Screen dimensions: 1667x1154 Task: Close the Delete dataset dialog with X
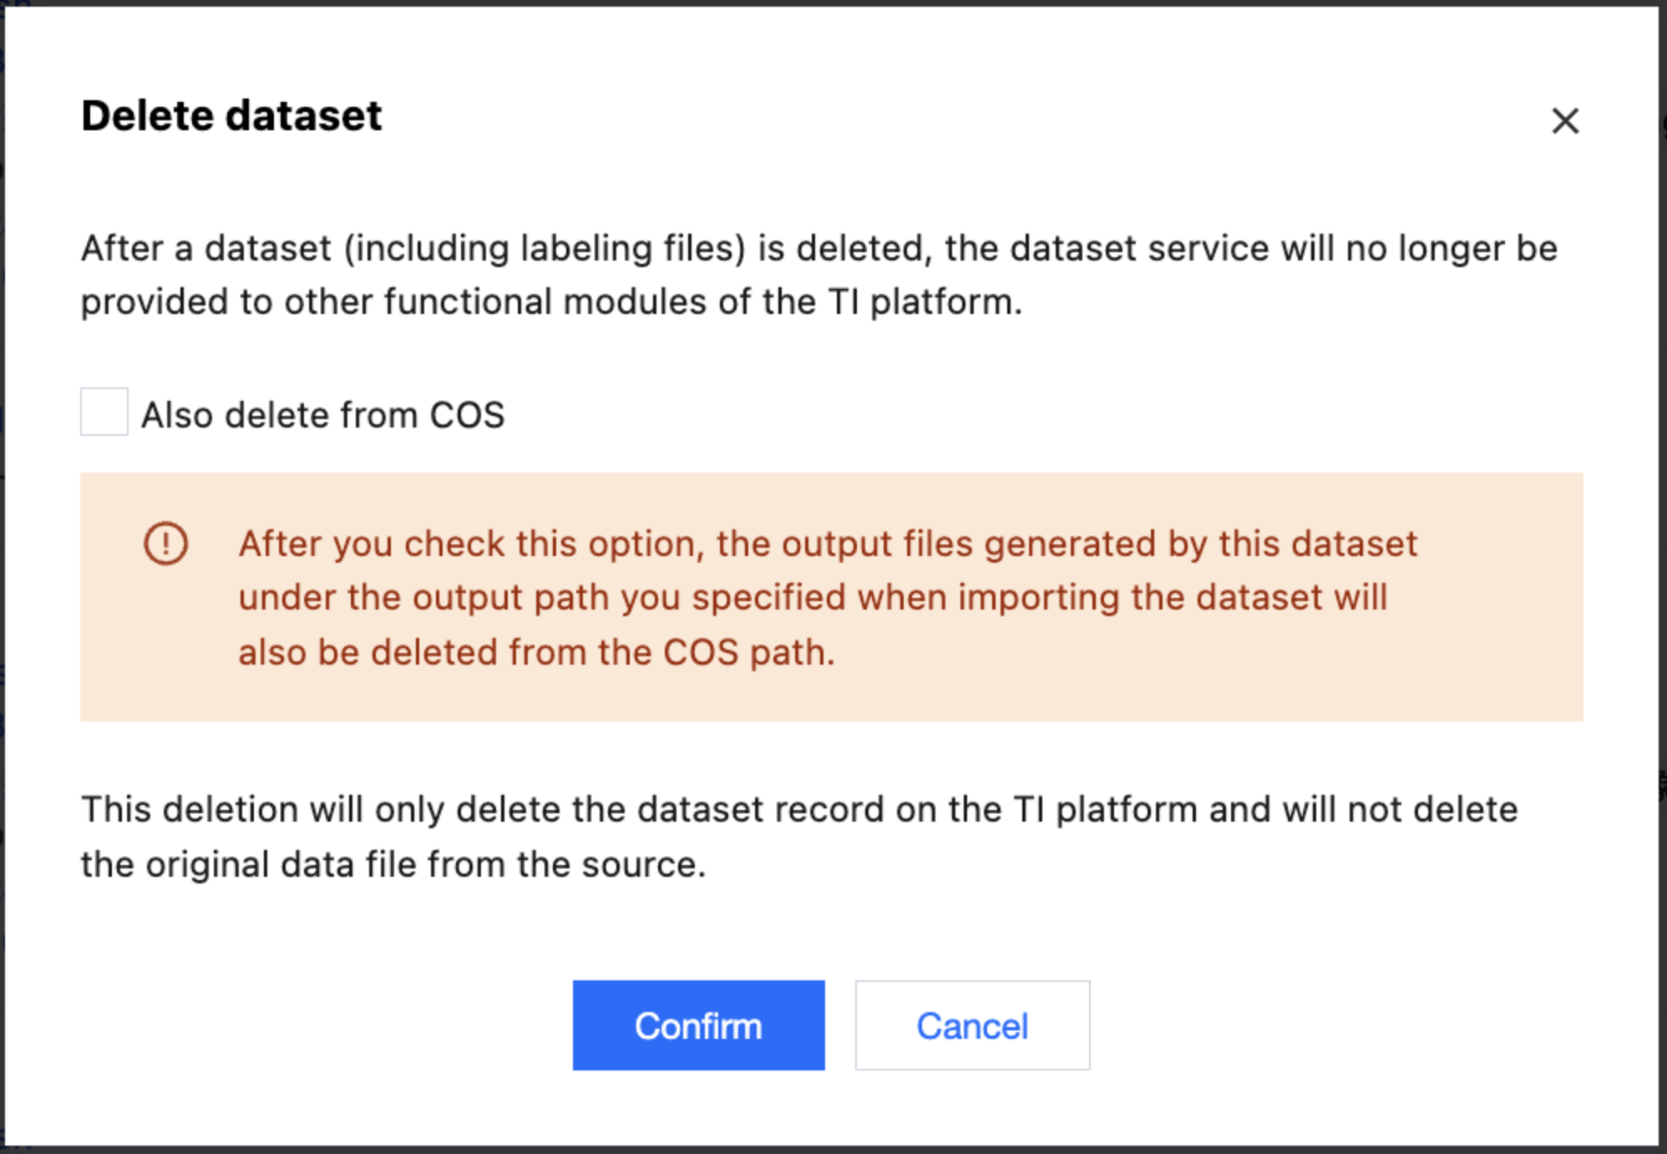(1565, 121)
